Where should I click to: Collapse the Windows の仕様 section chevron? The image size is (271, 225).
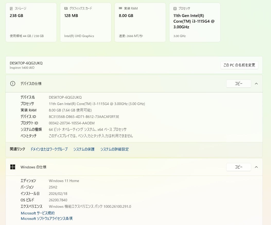tap(256, 167)
